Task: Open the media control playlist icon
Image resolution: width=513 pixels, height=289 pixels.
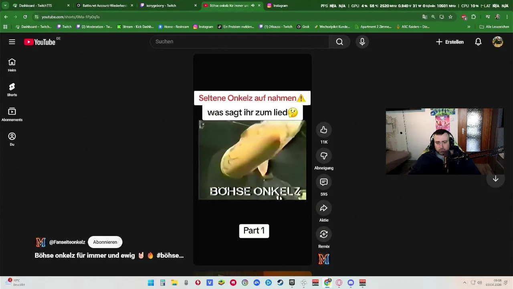Action: [x=488, y=17]
